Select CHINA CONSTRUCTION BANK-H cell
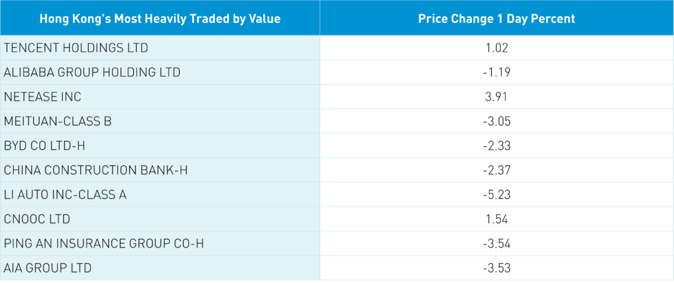This screenshot has width=674, height=283. click(96, 171)
